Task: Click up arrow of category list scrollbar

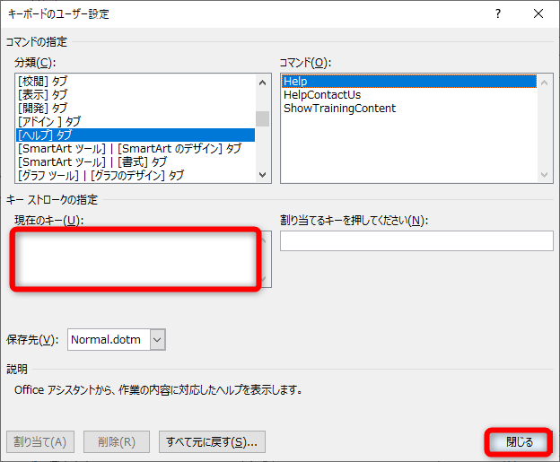Action: click(262, 83)
